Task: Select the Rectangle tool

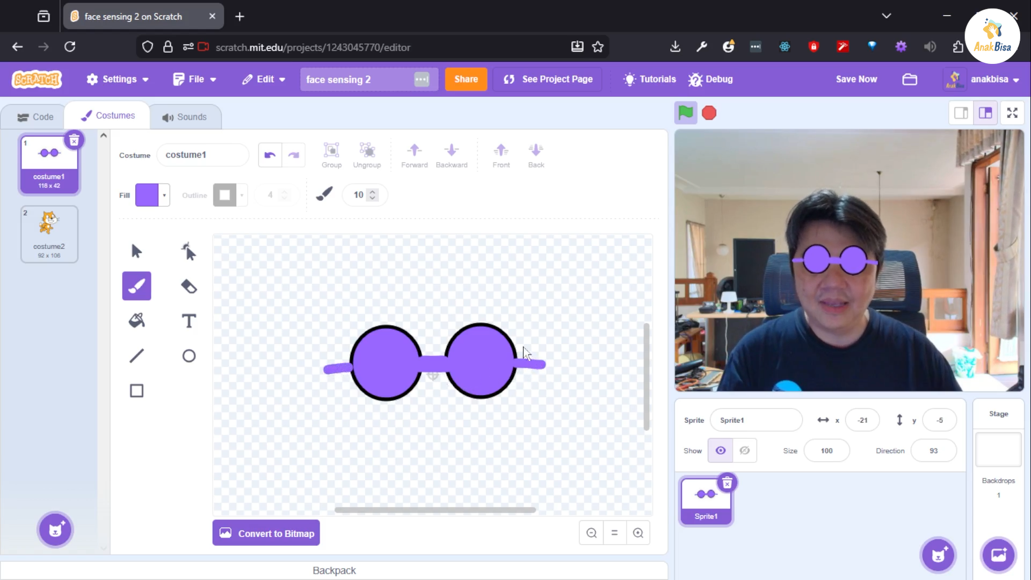Action: (136, 390)
